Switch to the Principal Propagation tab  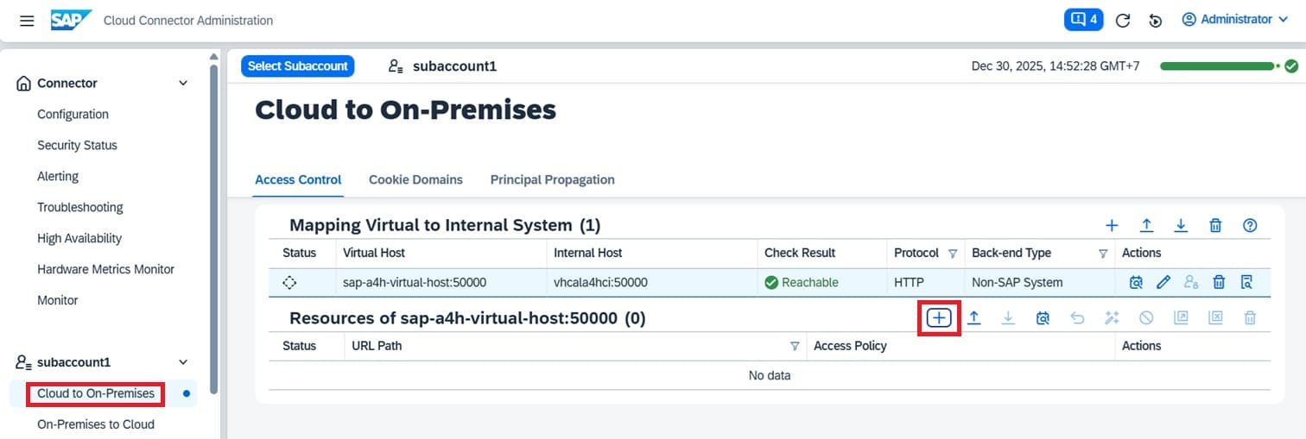[552, 180]
